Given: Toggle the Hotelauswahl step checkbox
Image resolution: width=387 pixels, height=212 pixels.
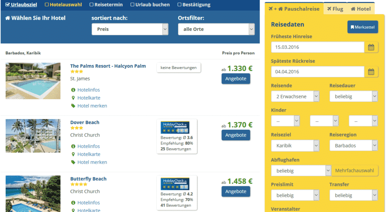Looking at the screenshot, I should 46,5.
